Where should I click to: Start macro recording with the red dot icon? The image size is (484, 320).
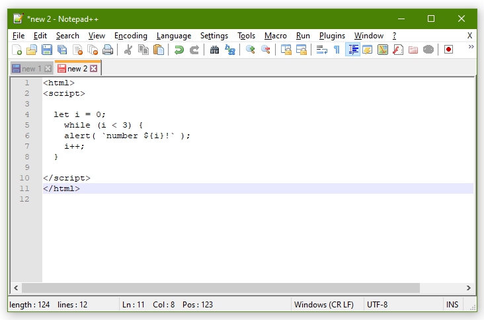(448, 50)
